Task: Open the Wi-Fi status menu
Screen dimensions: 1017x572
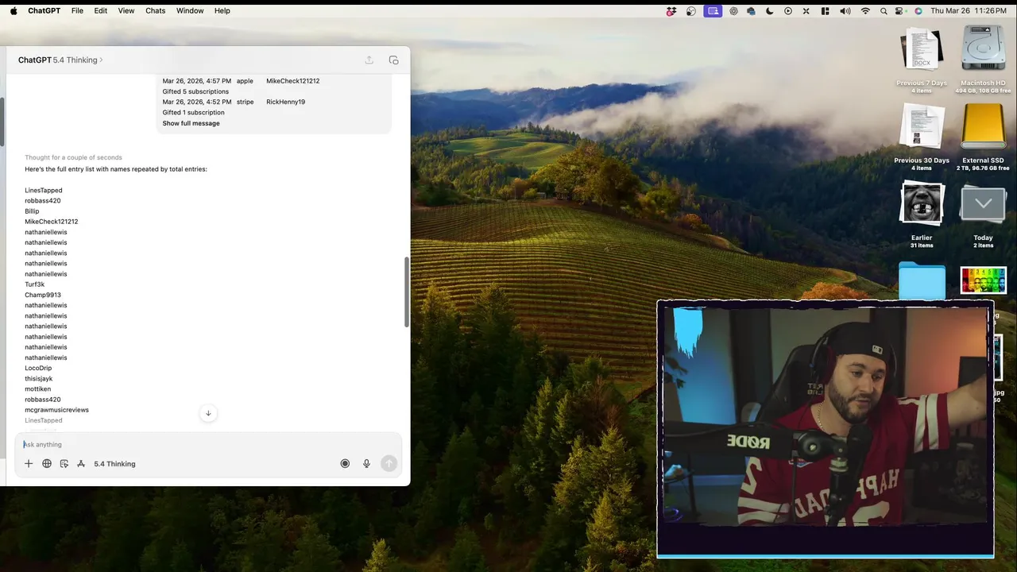Action: 865,11
